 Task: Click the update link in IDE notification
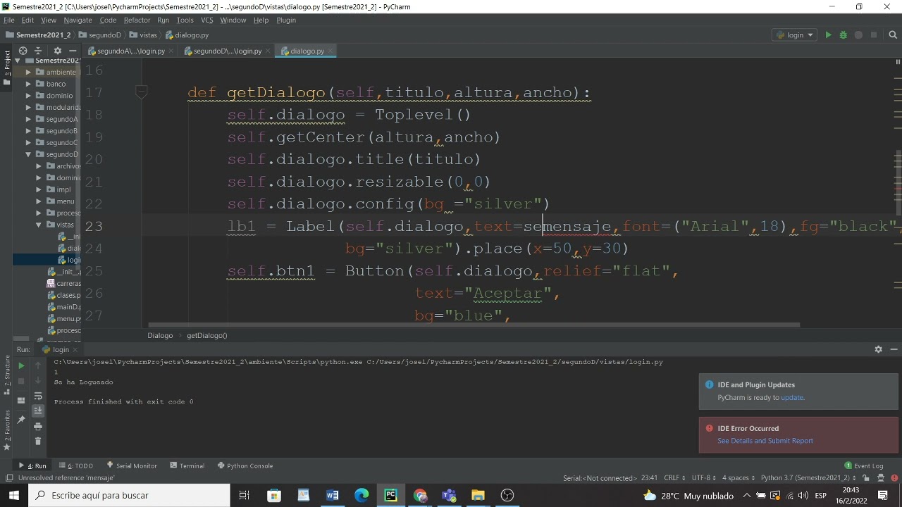tap(791, 398)
